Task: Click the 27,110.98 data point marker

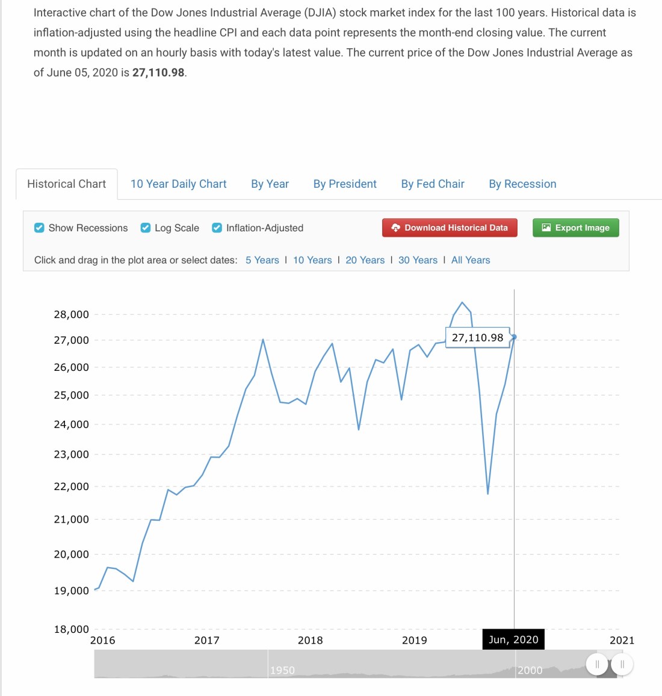Action: point(514,337)
